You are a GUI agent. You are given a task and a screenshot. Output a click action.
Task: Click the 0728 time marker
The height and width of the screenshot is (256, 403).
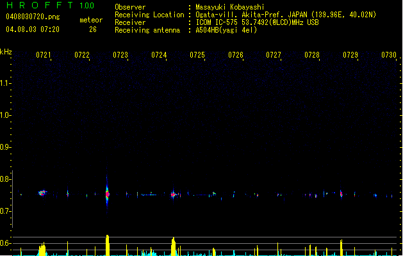(x=312, y=55)
